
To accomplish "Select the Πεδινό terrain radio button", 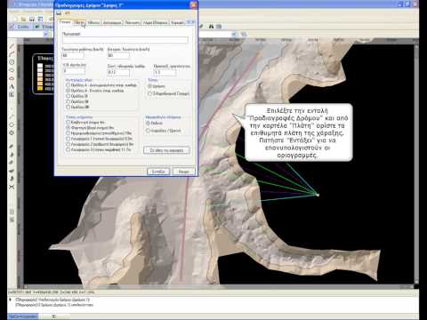I will click(x=148, y=123).
